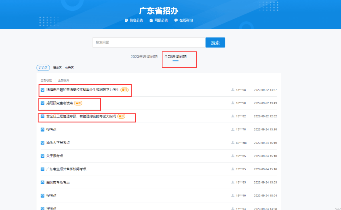Click the 信息公告 document icon
Image resolution: width=341 pixels, height=210 pixels.
click(x=126, y=20)
